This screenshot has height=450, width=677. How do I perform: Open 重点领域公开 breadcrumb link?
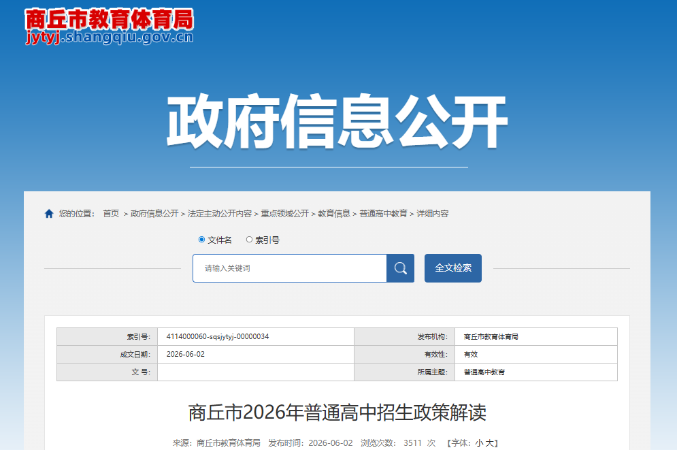tap(285, 213)
